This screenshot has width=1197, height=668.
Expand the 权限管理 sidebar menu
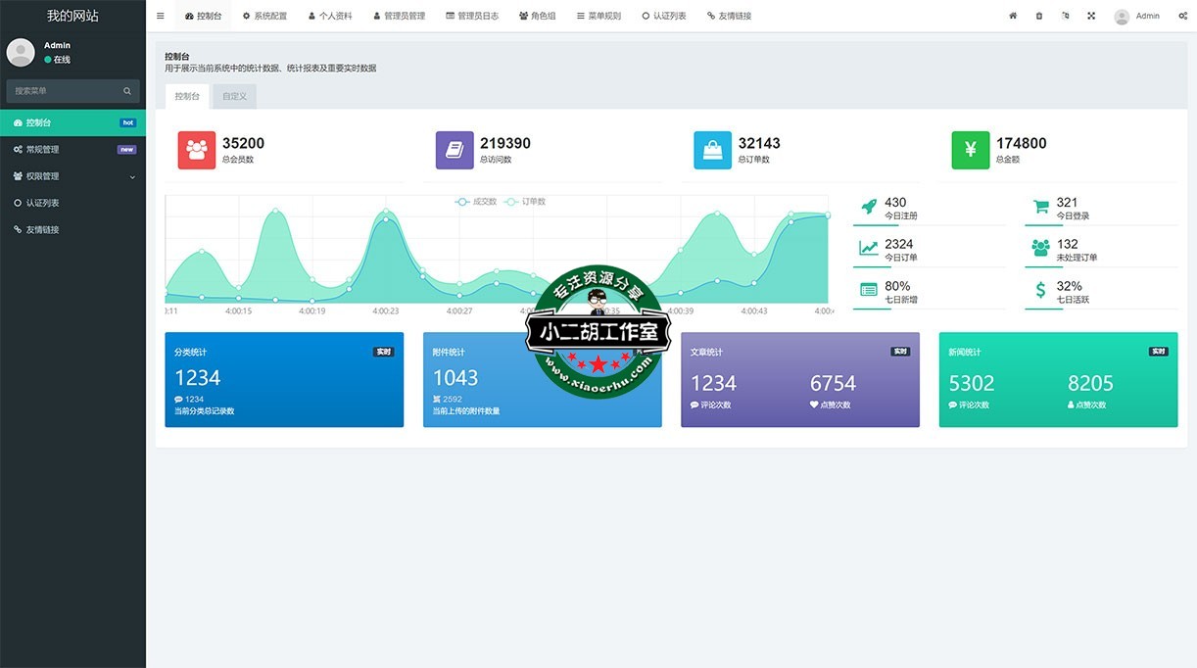(72, 176)
